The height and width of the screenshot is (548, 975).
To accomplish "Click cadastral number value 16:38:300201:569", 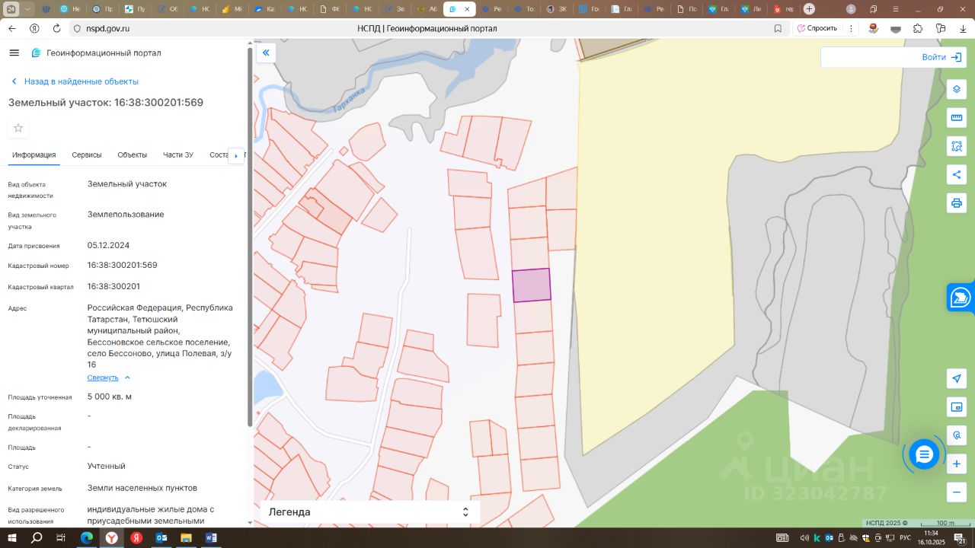I will (x=123, y=265).
